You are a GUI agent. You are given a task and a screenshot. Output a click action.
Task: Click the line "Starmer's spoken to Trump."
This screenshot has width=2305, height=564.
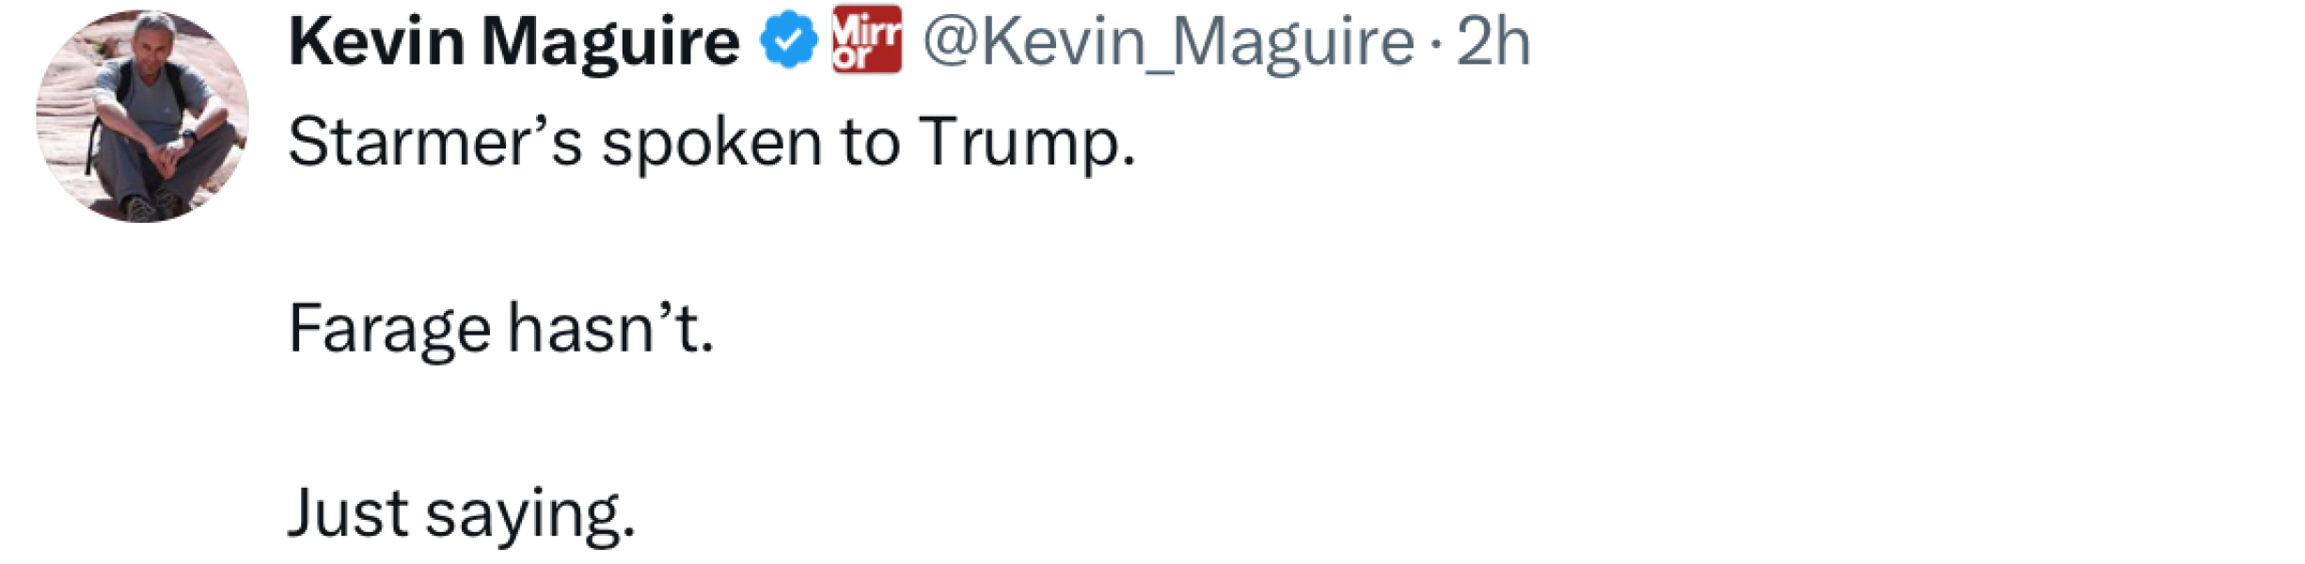[711, 143]
